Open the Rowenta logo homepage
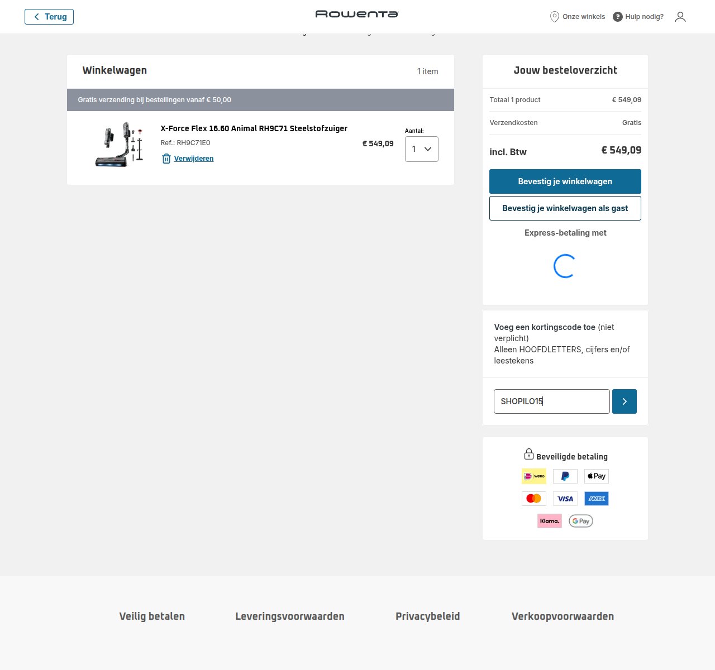Viewport: 715px width, 670px height. pos(357,14)
